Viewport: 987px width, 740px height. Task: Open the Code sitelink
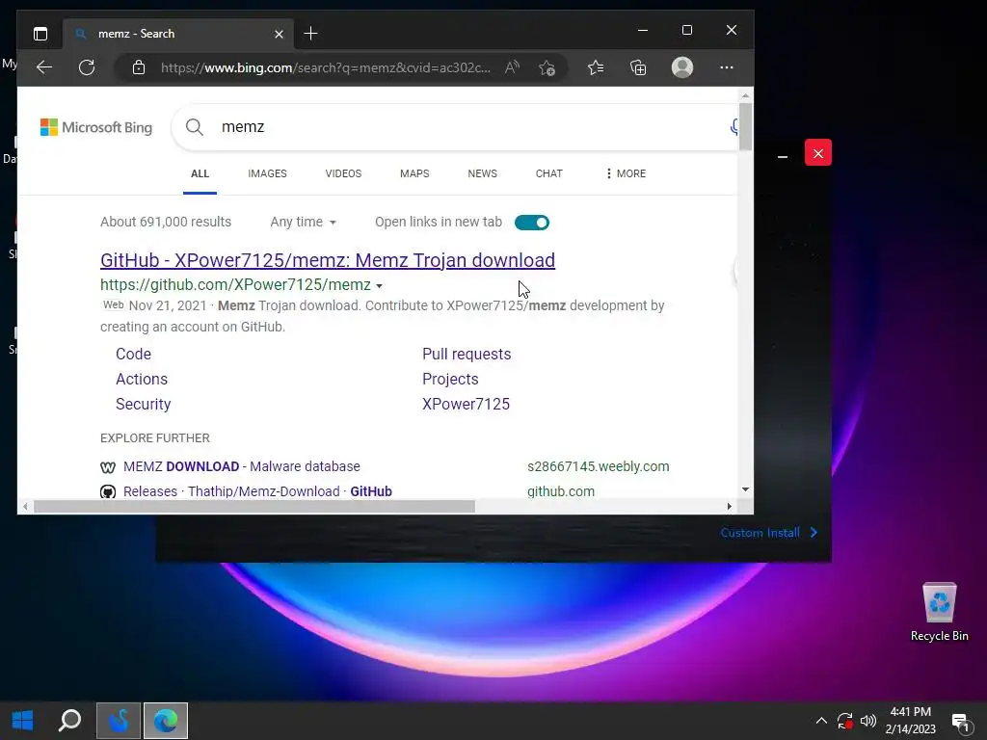(133, 354)
